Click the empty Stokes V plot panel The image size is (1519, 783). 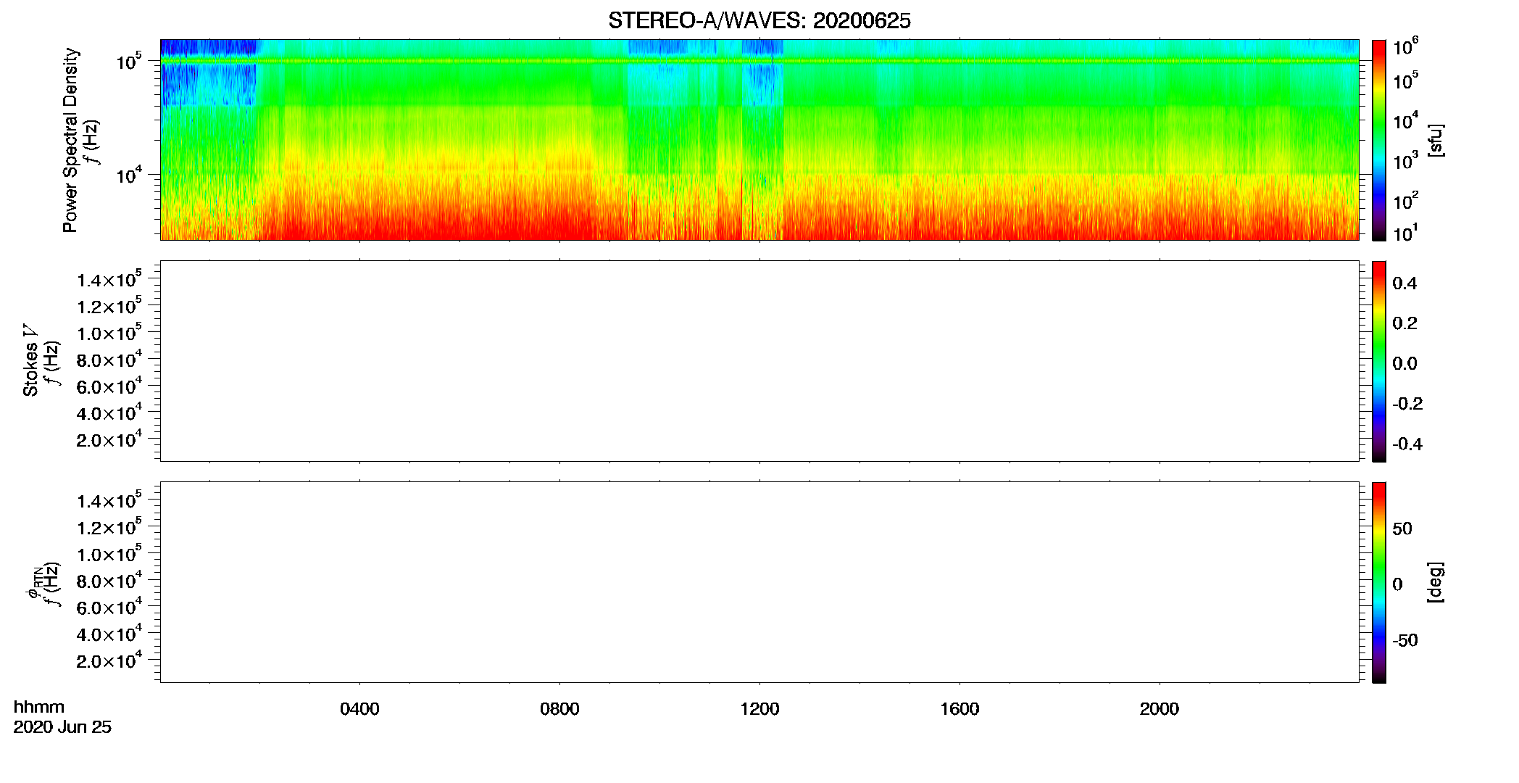759,361
